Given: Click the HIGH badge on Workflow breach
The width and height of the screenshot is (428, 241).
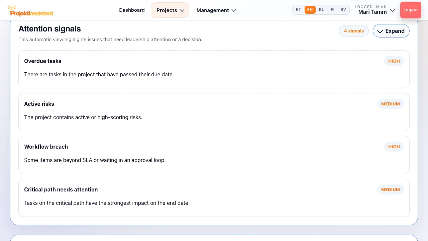Looking at the screenshot, I should click(394, 147).
